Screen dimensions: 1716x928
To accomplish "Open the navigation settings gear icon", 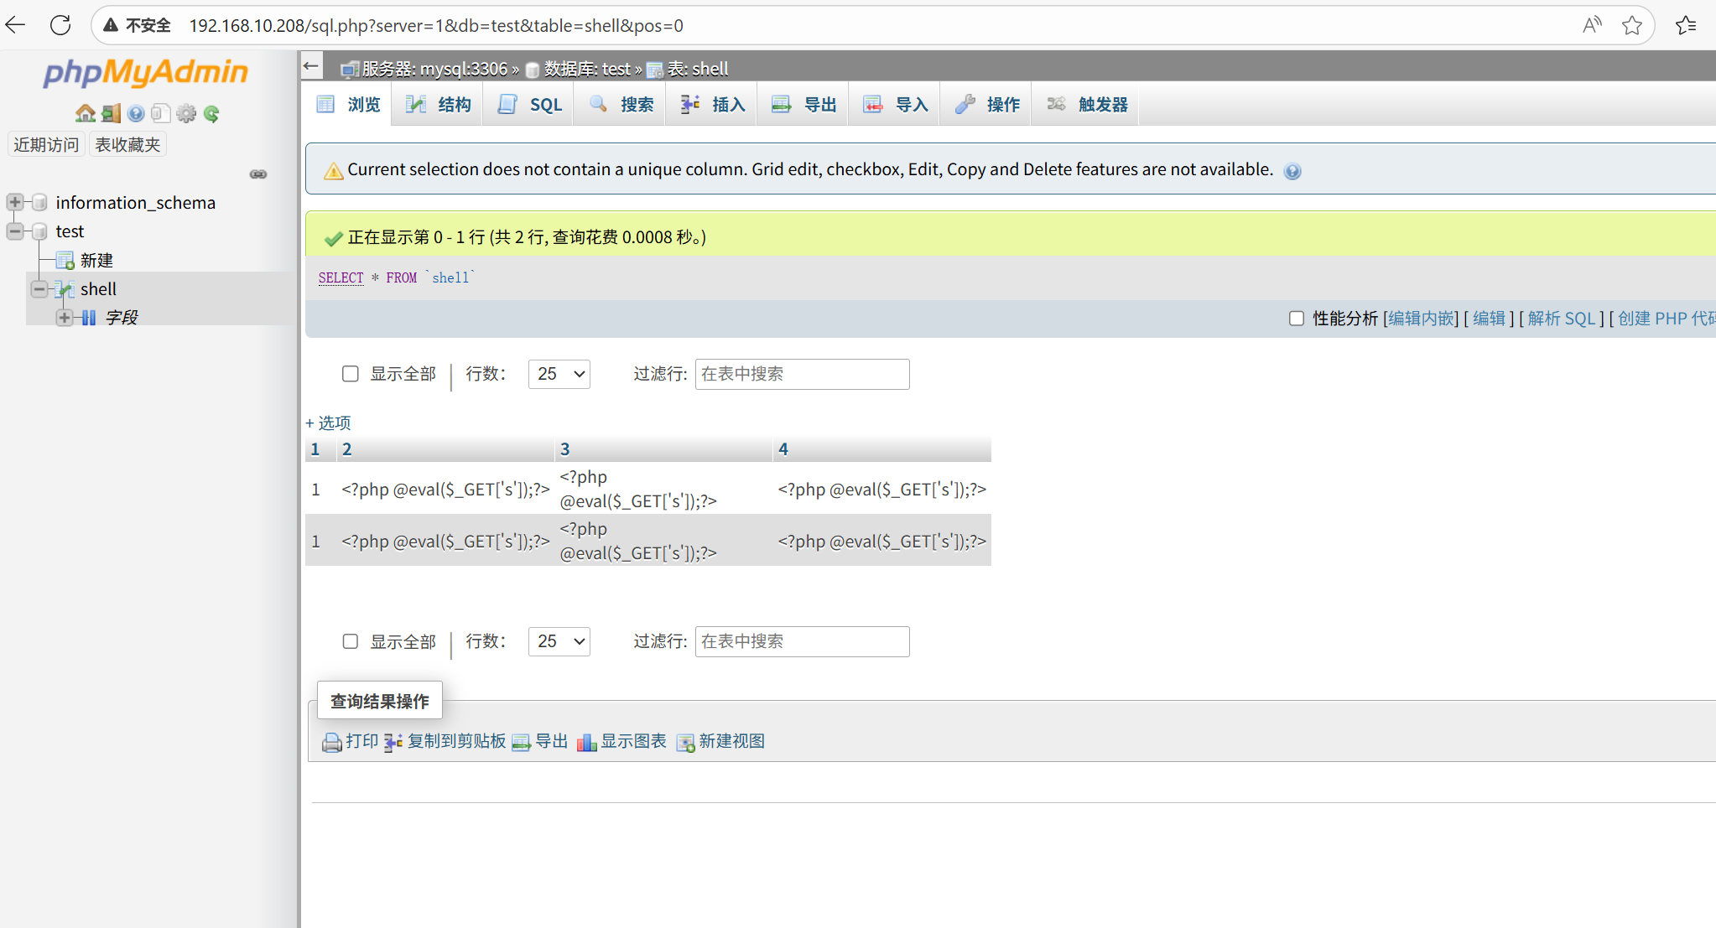I will coord(186,113).
